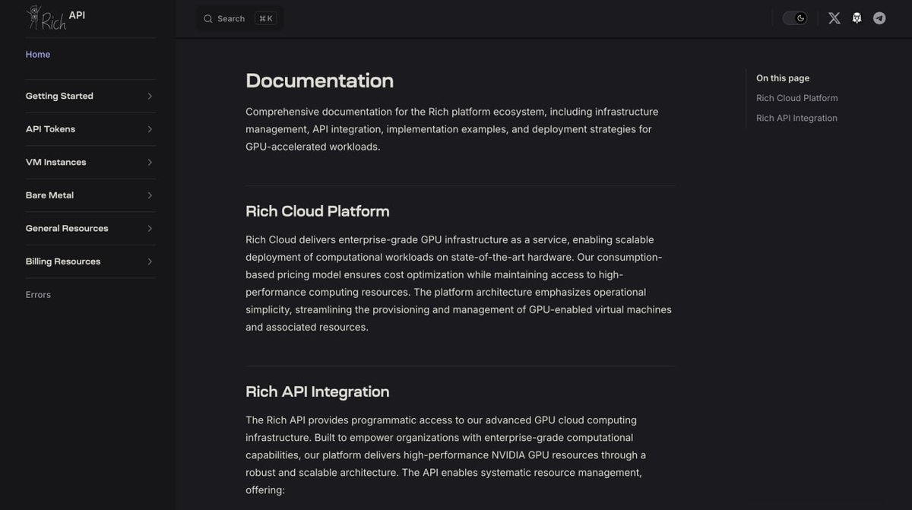Viewport: 912px width, 510px height.
Task: Expand the API Tokens section chevron
Action: point(150,129)
